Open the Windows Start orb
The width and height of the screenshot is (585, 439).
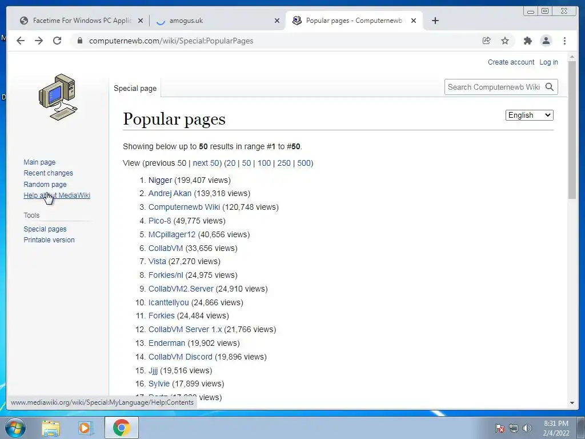[x=15, y=428]
